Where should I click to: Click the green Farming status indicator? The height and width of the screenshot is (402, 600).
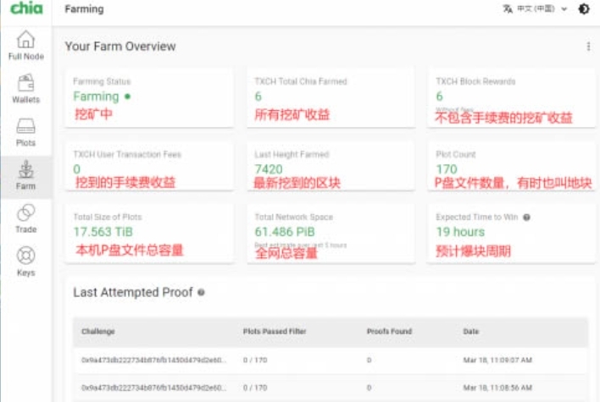127,97
